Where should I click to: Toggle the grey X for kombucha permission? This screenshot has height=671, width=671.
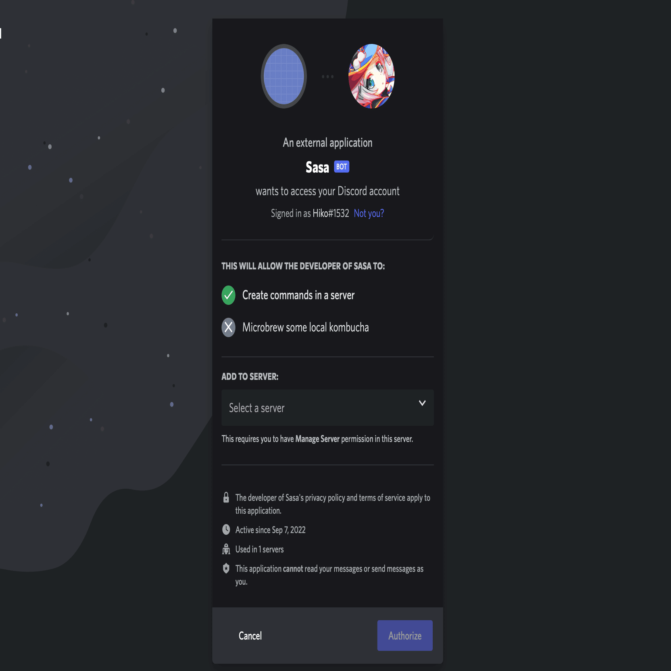point(228,327)
